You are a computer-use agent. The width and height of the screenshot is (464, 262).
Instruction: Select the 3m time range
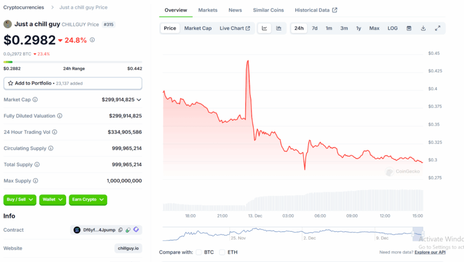[344, 28]
